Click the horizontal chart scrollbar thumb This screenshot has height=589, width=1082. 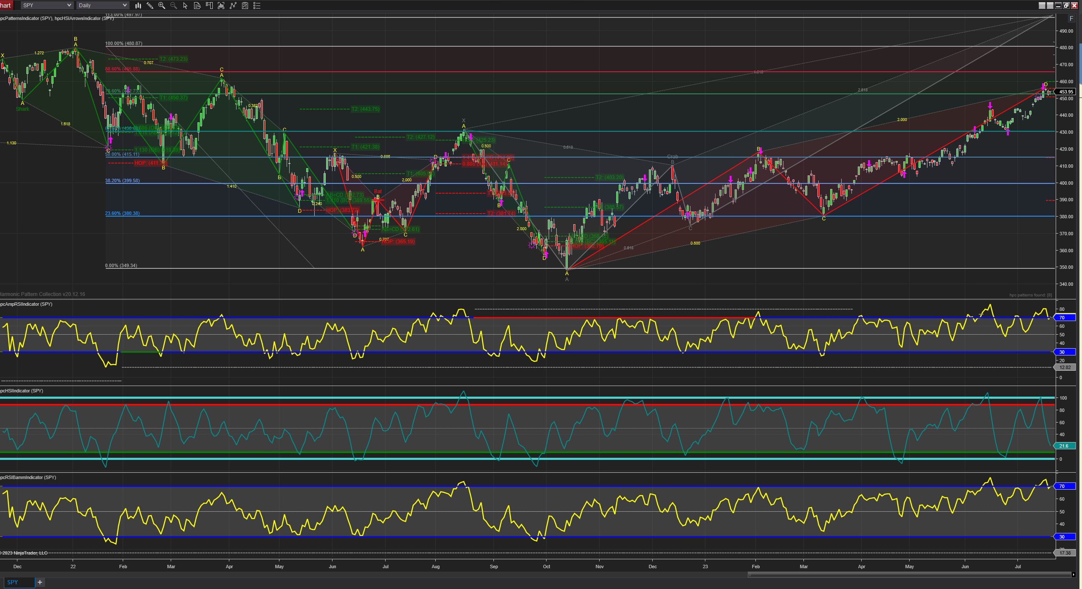pos(909,575)
